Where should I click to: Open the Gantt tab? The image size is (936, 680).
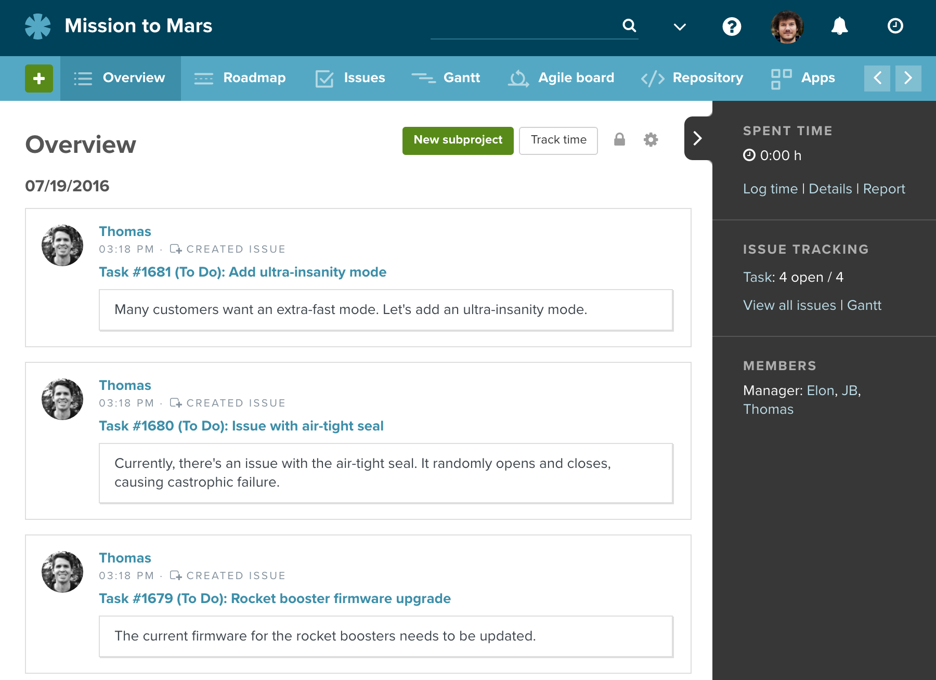coord(446,79)
